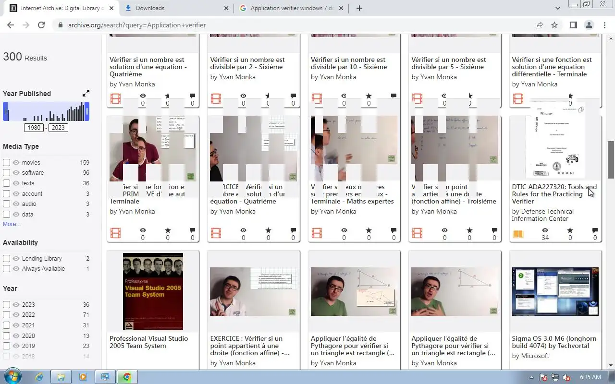
Task: Switch to the Downloads tab
Action: [x=176, y=8]
